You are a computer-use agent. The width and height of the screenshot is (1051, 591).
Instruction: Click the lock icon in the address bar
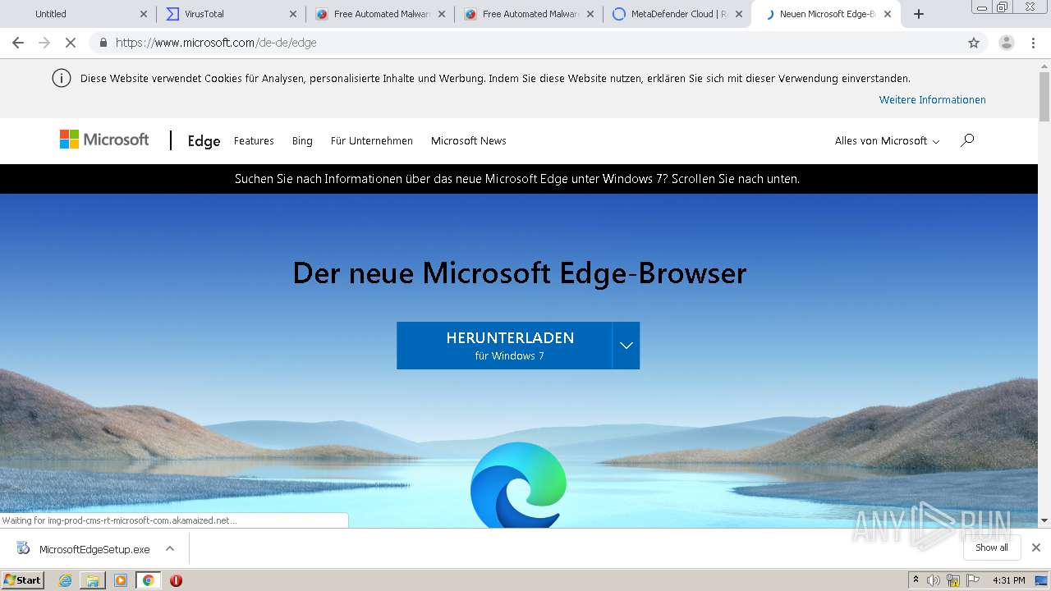coord(103,43)
